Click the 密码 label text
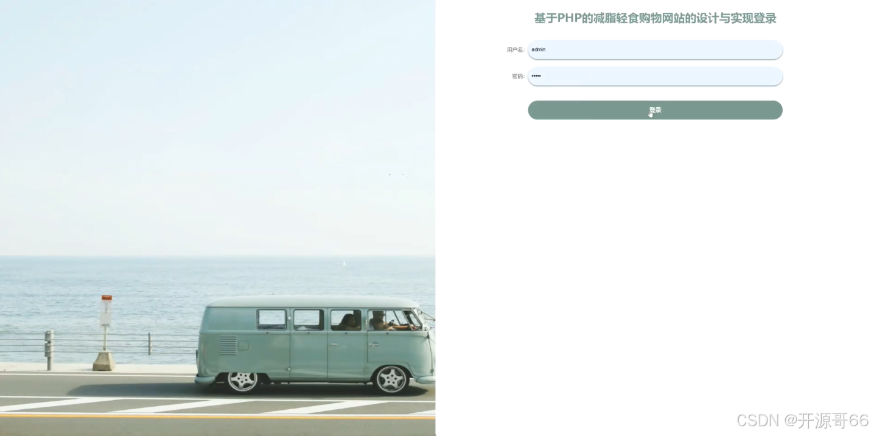 point(518,77)
